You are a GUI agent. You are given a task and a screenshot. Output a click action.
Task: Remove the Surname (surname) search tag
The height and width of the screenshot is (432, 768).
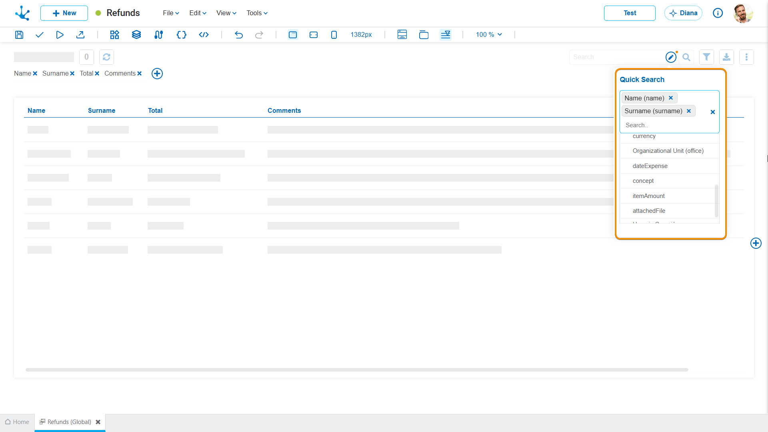[x=689, y=111]
